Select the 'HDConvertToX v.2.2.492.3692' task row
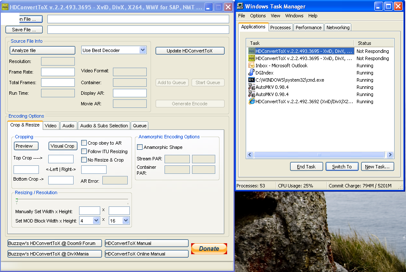This screenshot has width=406, height=272. (320, 102)
